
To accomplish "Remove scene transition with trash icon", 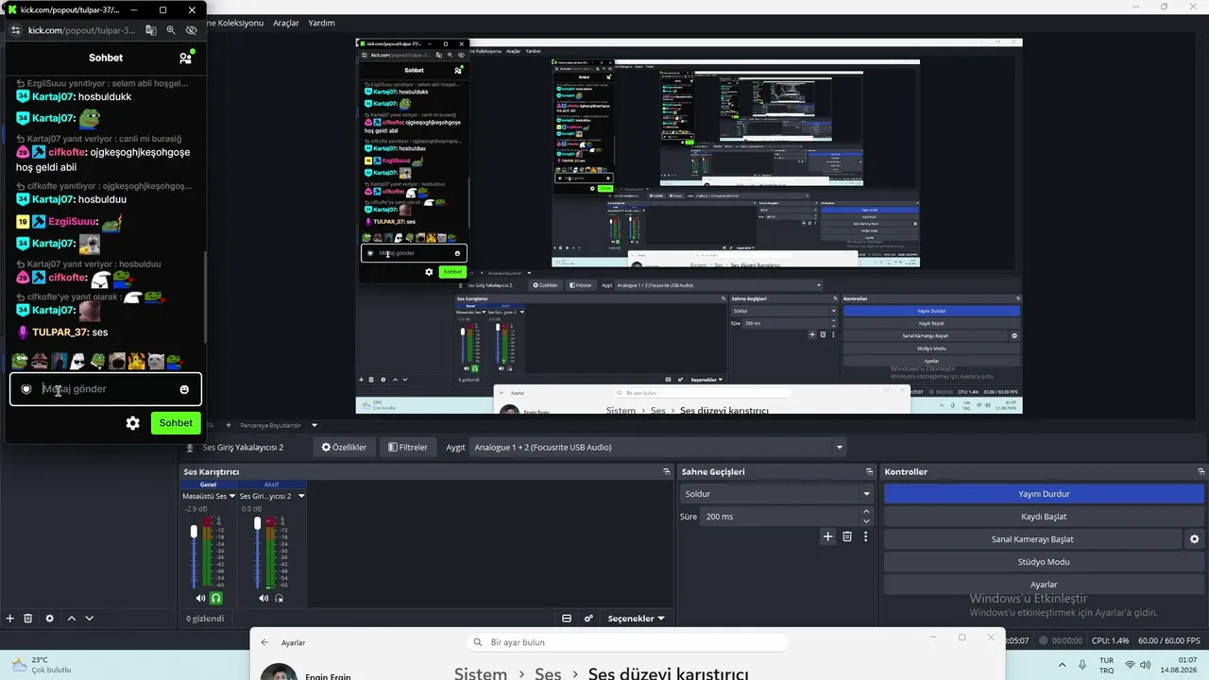I will click(x=847, y=536).
